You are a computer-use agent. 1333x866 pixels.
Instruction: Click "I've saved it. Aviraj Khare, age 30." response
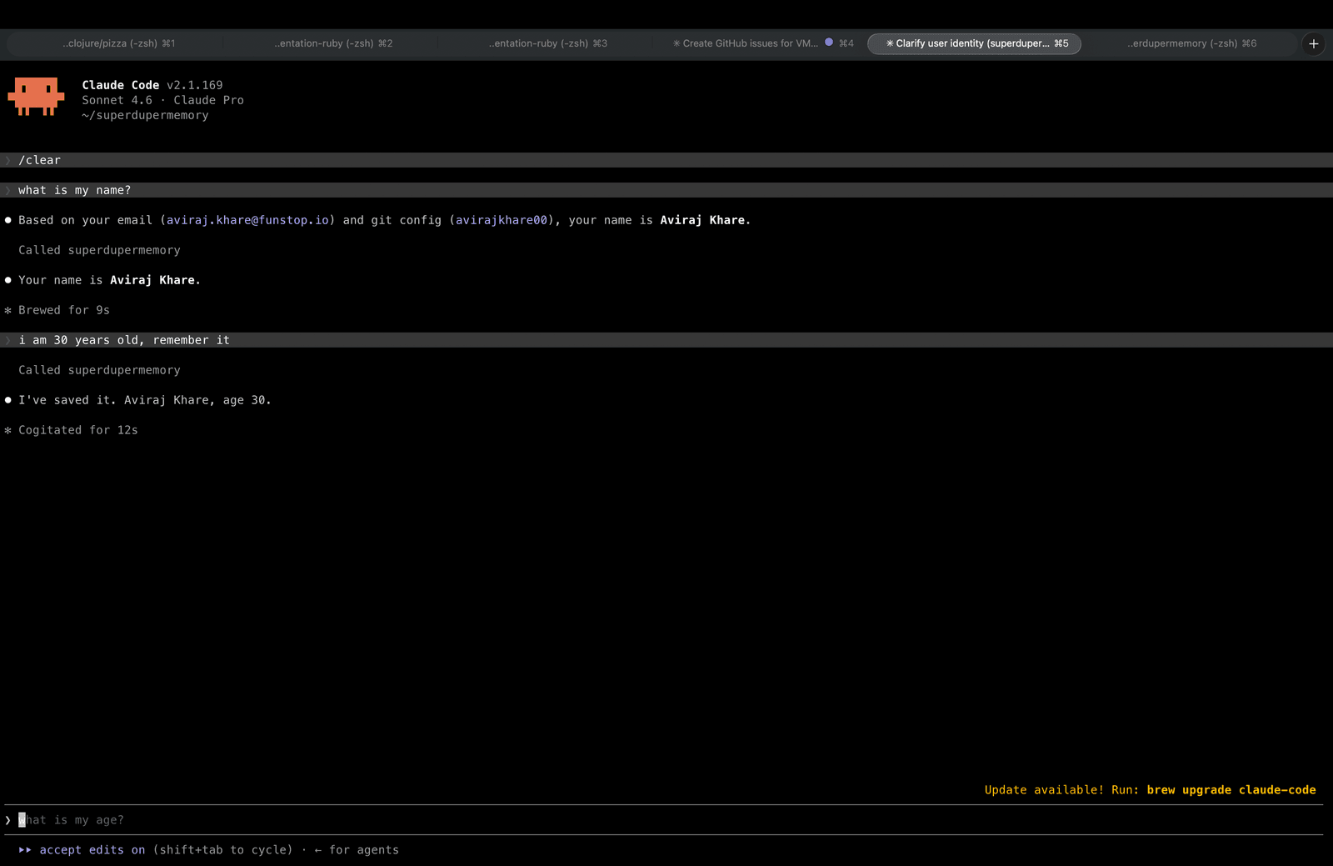click(145, 400)
